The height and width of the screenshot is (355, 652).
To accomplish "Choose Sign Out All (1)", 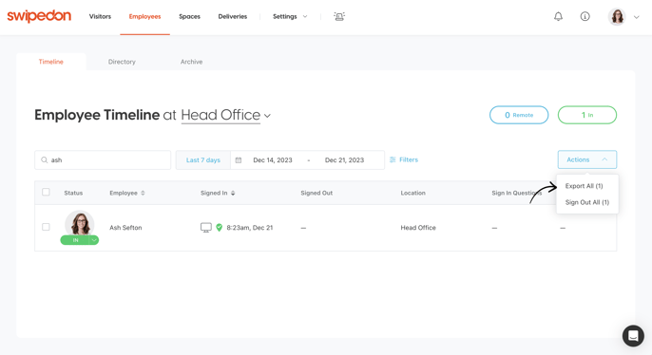I will pos(587,202).
